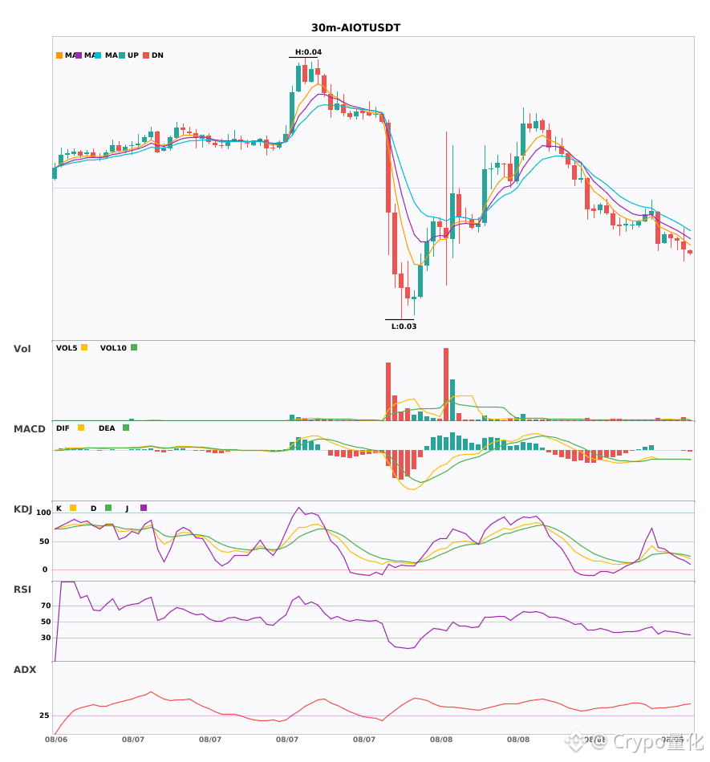The width and height of the screenshot is (710, 762).
Task: Select the KDJ panel label
Action: (22, 509)
